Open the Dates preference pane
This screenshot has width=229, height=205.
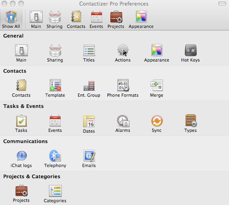(89, 124)
